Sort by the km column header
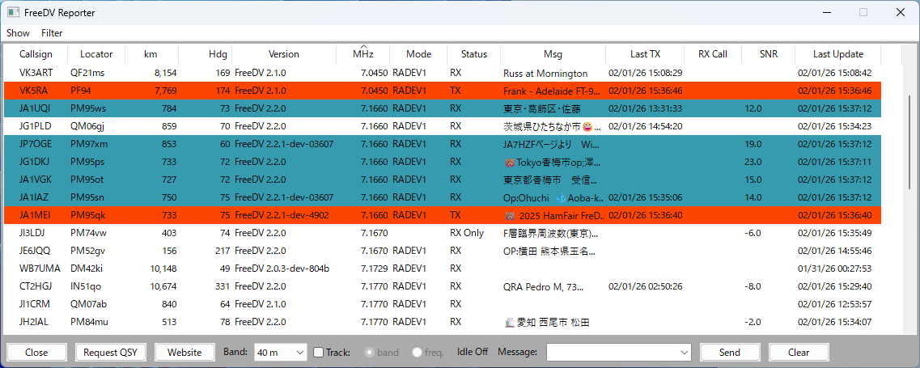The width and height of the screenshot is (920, 368). (x=151, y=54)
